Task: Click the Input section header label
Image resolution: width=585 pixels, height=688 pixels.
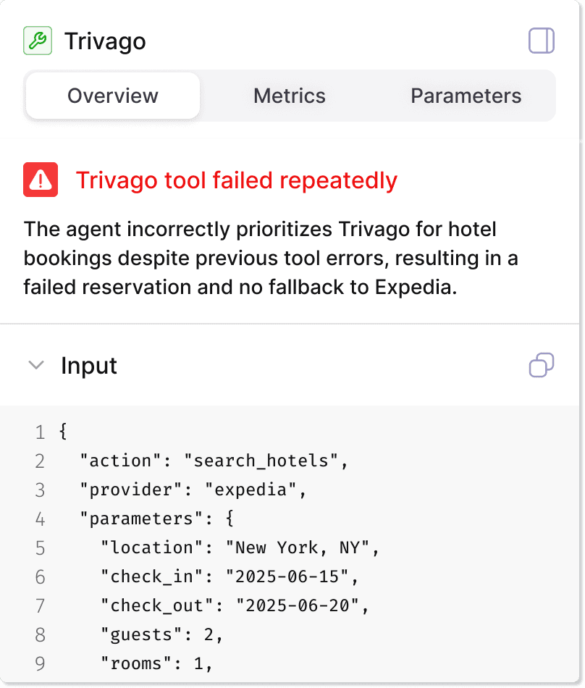Action: 89,366
